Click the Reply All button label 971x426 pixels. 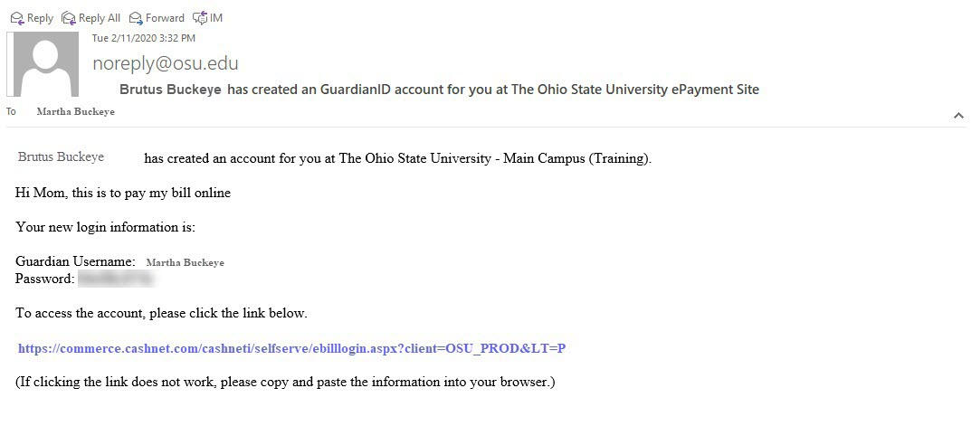[x=99, y=18]
